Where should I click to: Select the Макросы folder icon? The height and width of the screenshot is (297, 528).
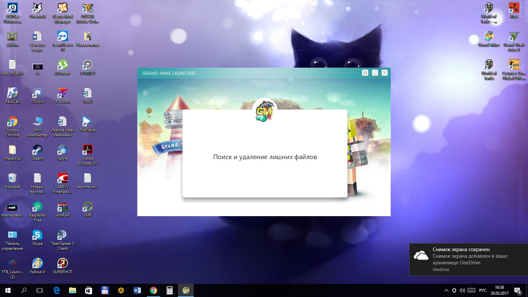coord(13,152)
